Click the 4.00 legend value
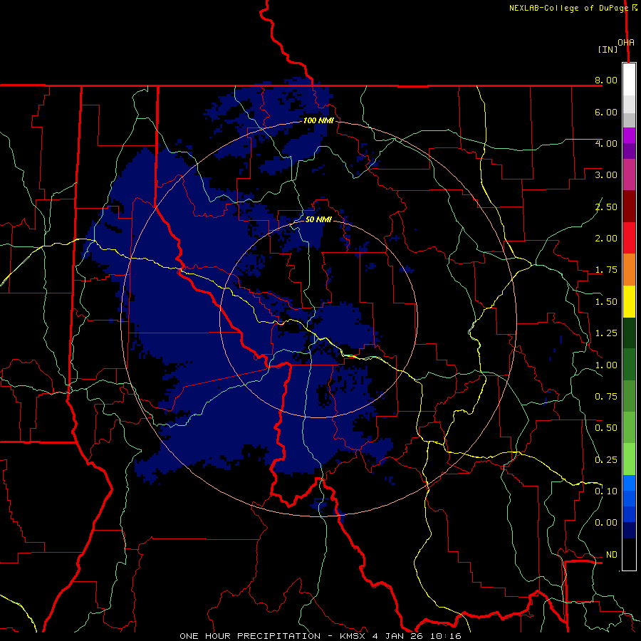641x641 pixels. point(606,143)
